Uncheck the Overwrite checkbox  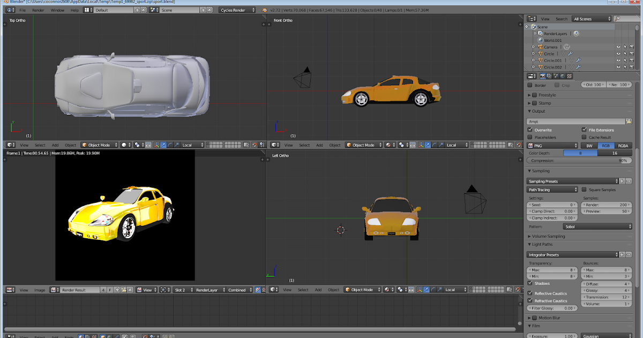point(529,130)
